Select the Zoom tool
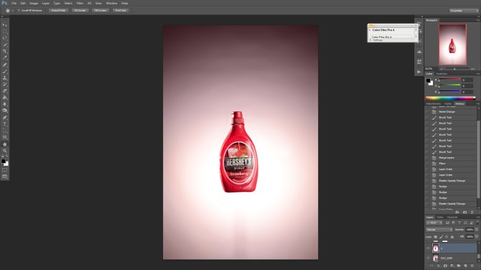 [x=4, y=151]
